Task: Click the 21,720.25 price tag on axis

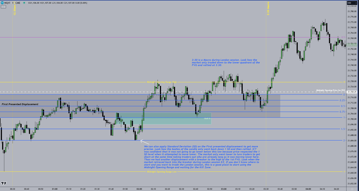Action: [352, 92]
